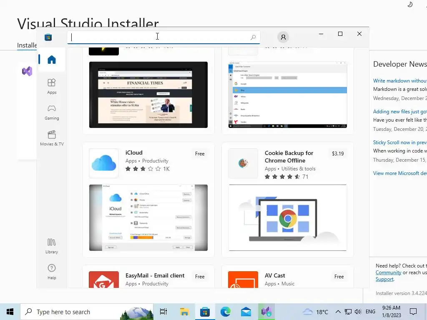Click 'Apps • Productivity' under iCloud
The width and height of the screenshot is (427, 320).
tap(147, 161)
